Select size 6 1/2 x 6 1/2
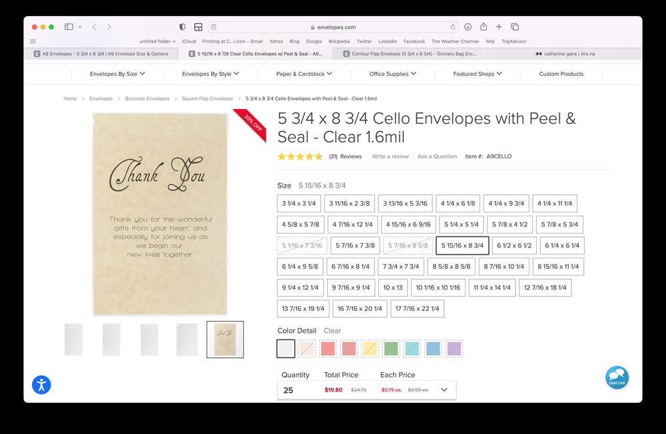 point(514,246)
